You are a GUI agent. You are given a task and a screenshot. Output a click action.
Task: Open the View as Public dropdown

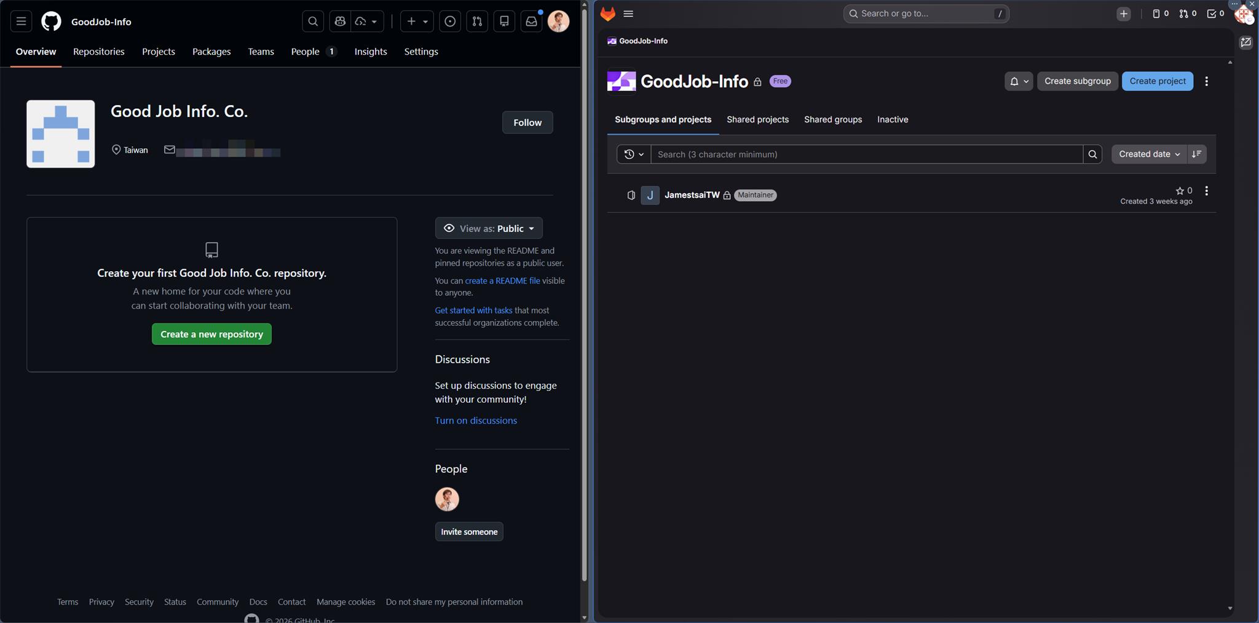coord(489,228)
